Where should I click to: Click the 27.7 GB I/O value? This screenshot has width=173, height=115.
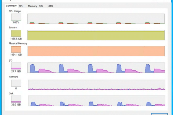point(16,71)
